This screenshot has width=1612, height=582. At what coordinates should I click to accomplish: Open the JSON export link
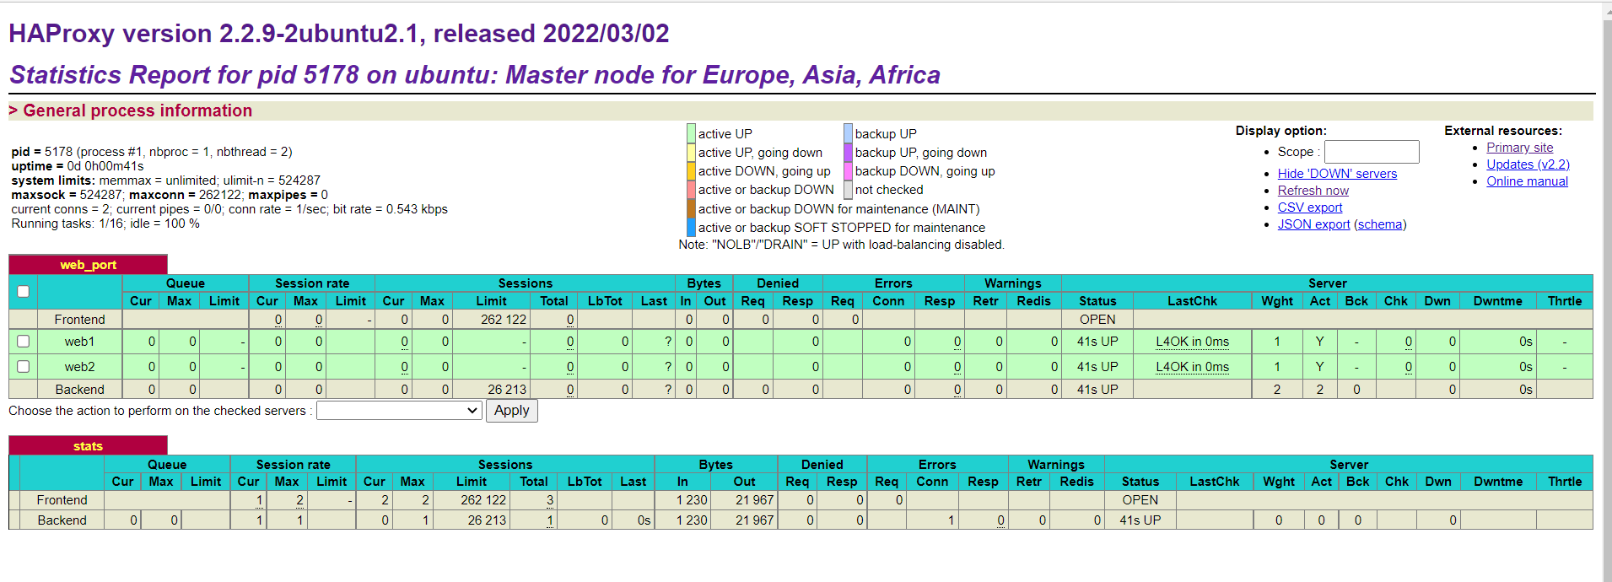click(1313, 224)
